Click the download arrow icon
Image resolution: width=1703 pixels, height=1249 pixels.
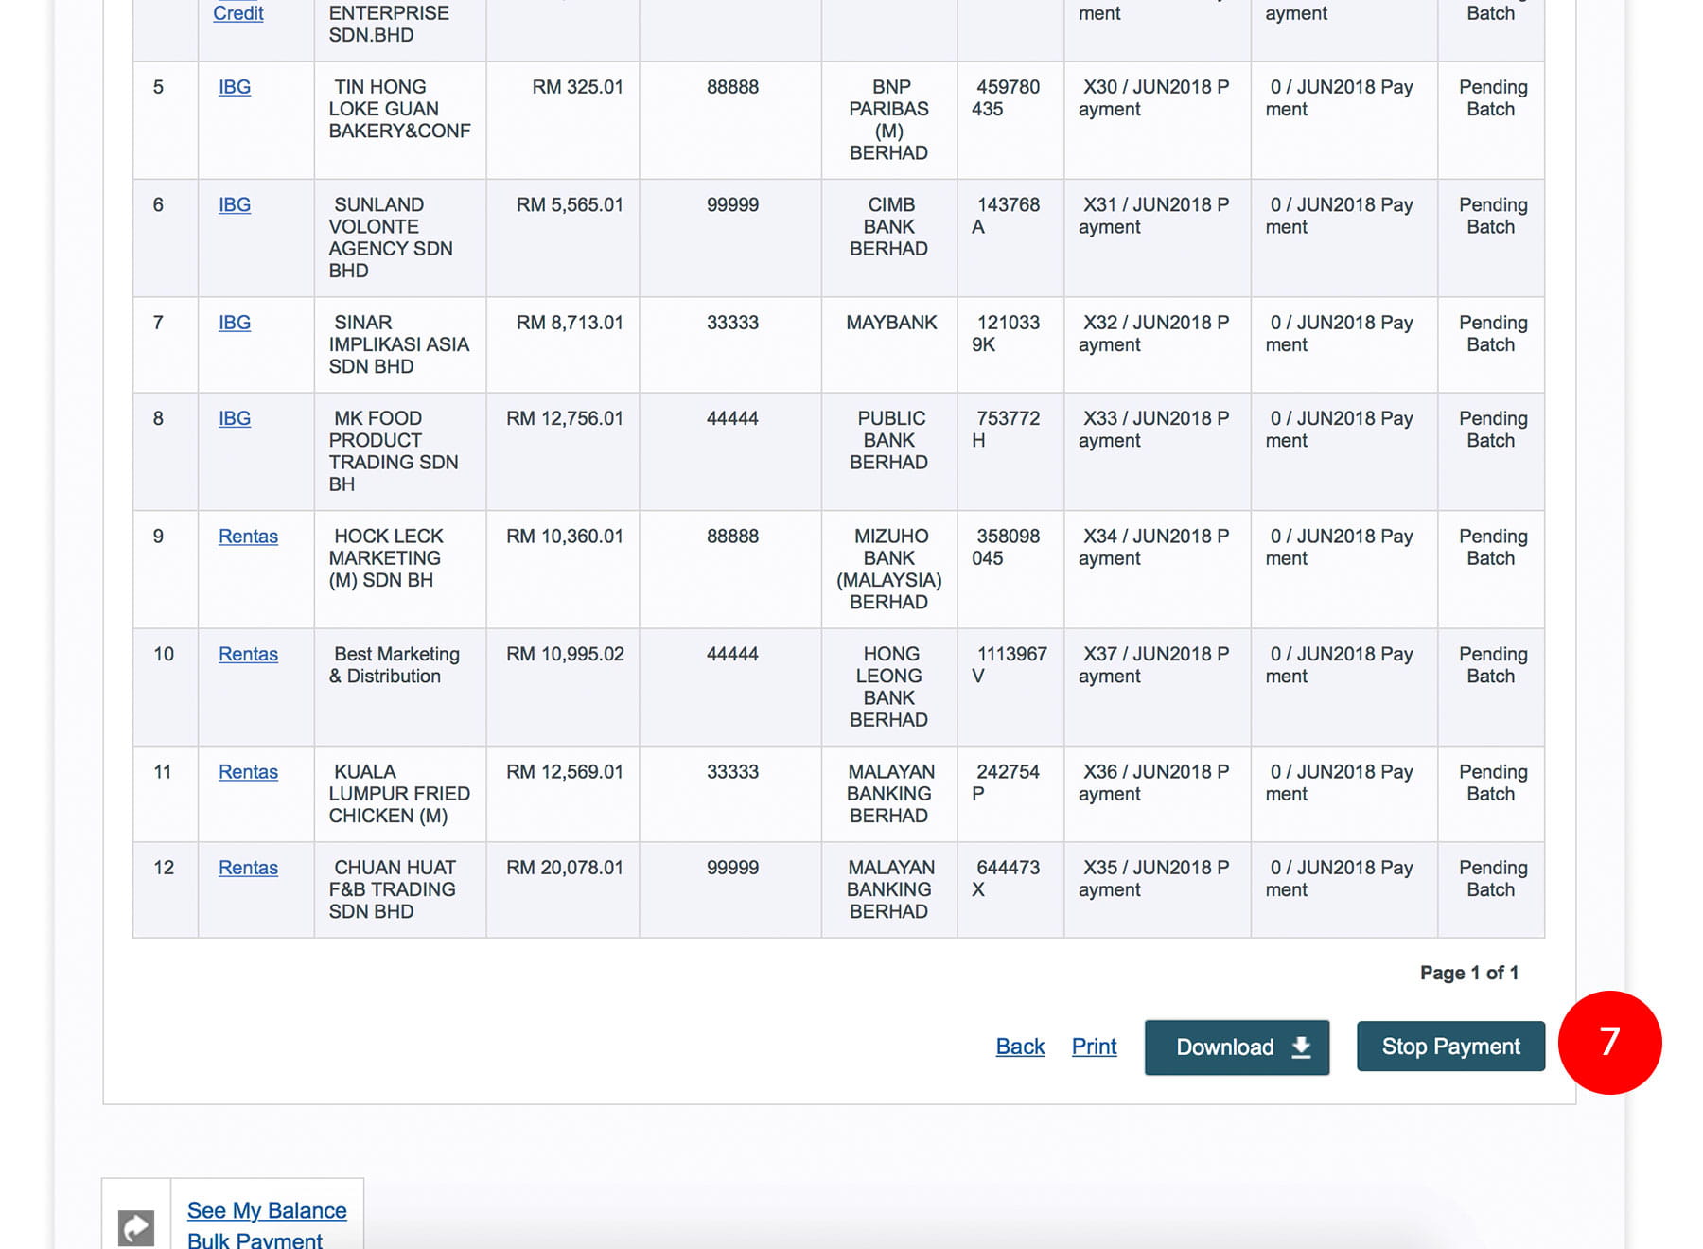pos(1301,1047)
